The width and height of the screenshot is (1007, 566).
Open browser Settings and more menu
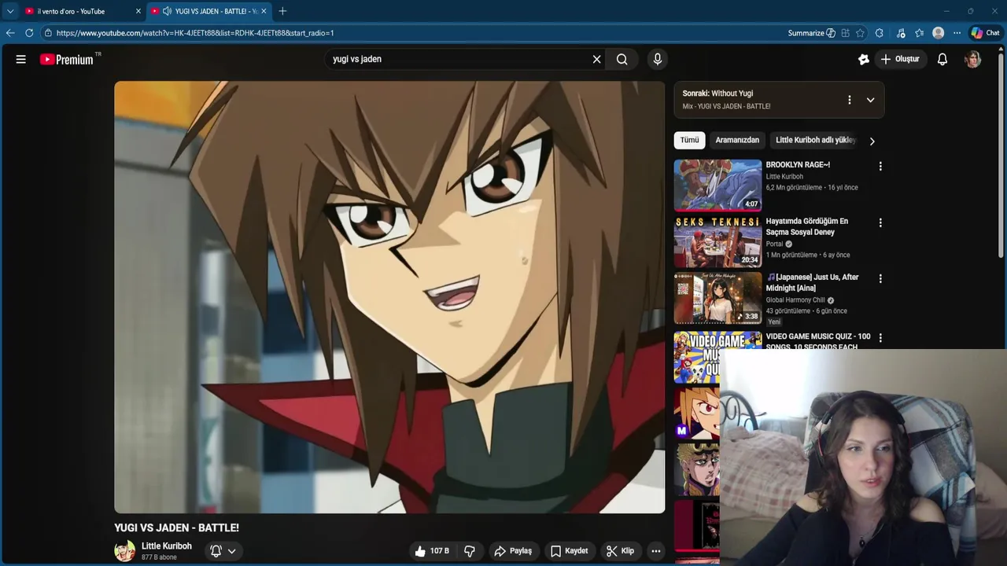tap(957, 33)
